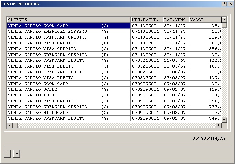Viewport: 235px width, 164px height.
Task: Click the VALOR column header
Action: click(x=205, y=20)
